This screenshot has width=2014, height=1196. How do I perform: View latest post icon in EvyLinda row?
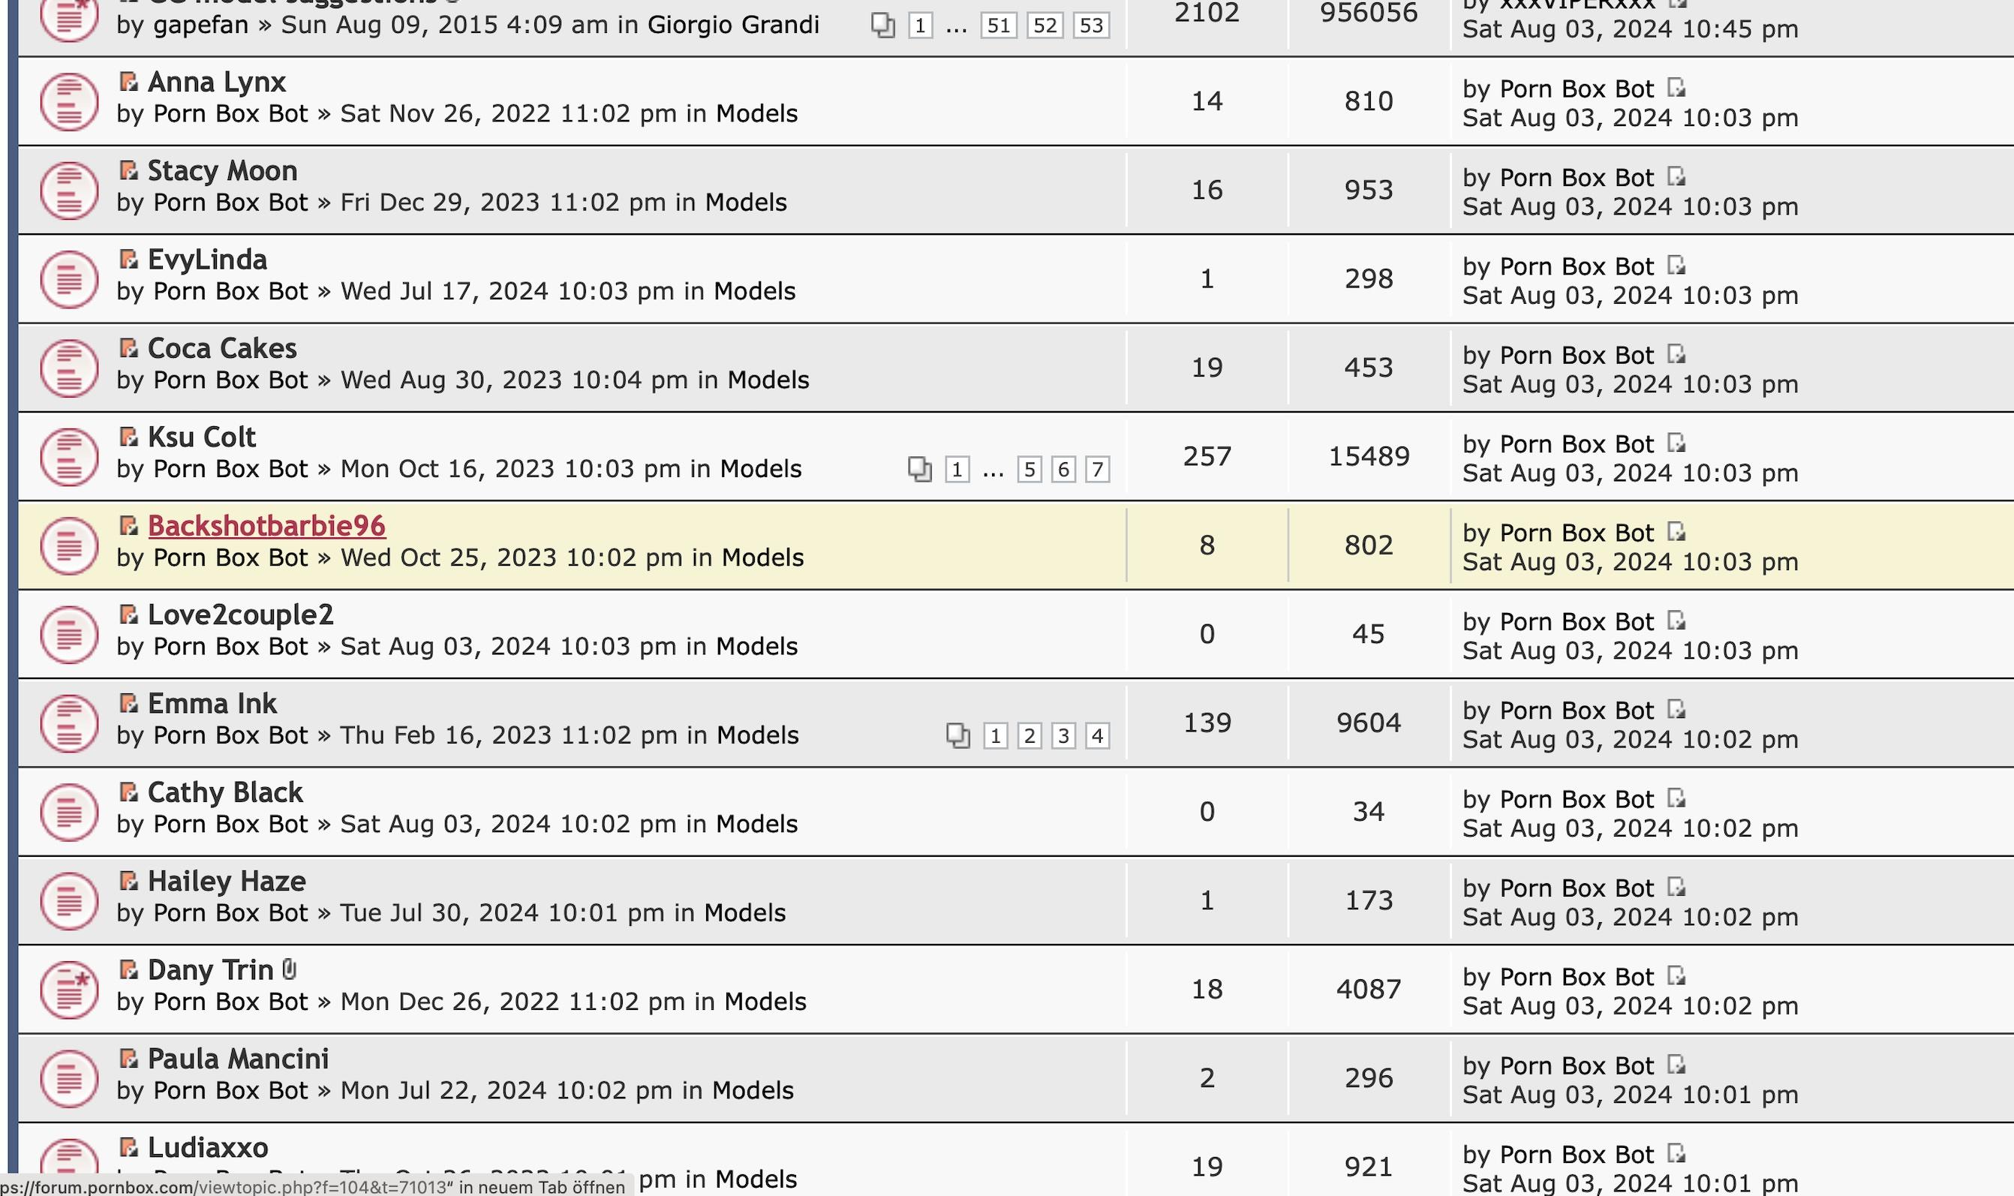coord(1676,265)
